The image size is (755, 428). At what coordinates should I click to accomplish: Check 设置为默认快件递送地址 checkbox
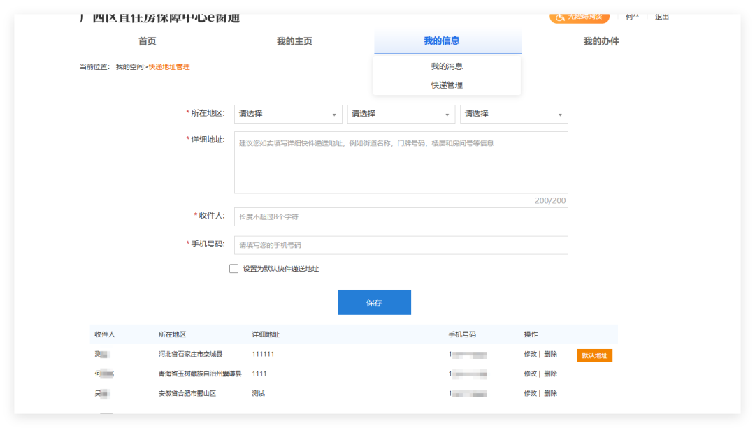pos(233,269)
